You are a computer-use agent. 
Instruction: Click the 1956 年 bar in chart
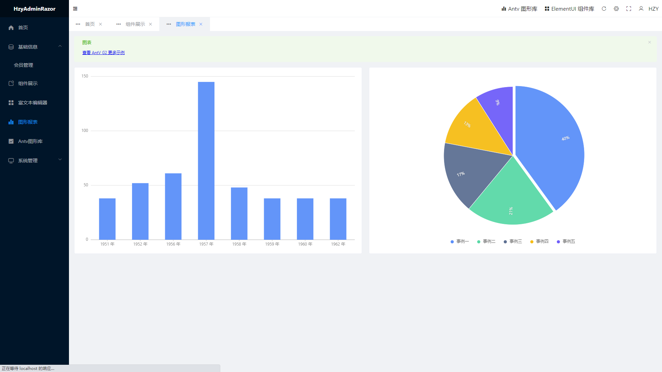point(173,206)
